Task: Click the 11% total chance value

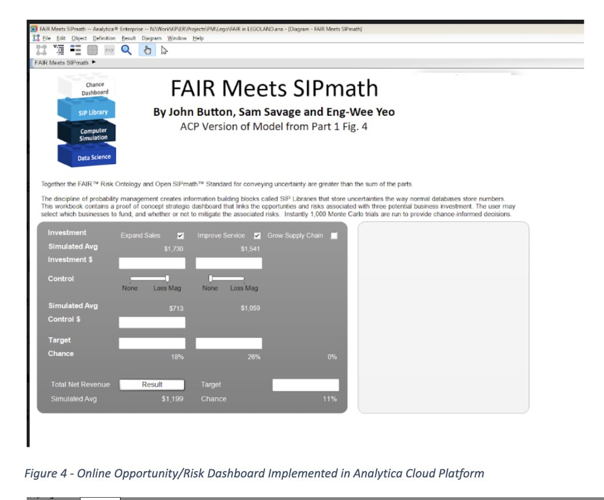Action: (330, 399)
